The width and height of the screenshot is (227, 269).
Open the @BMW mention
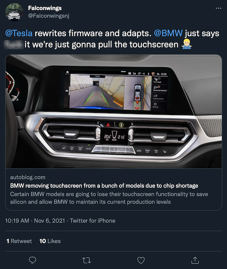pos(168,33)
